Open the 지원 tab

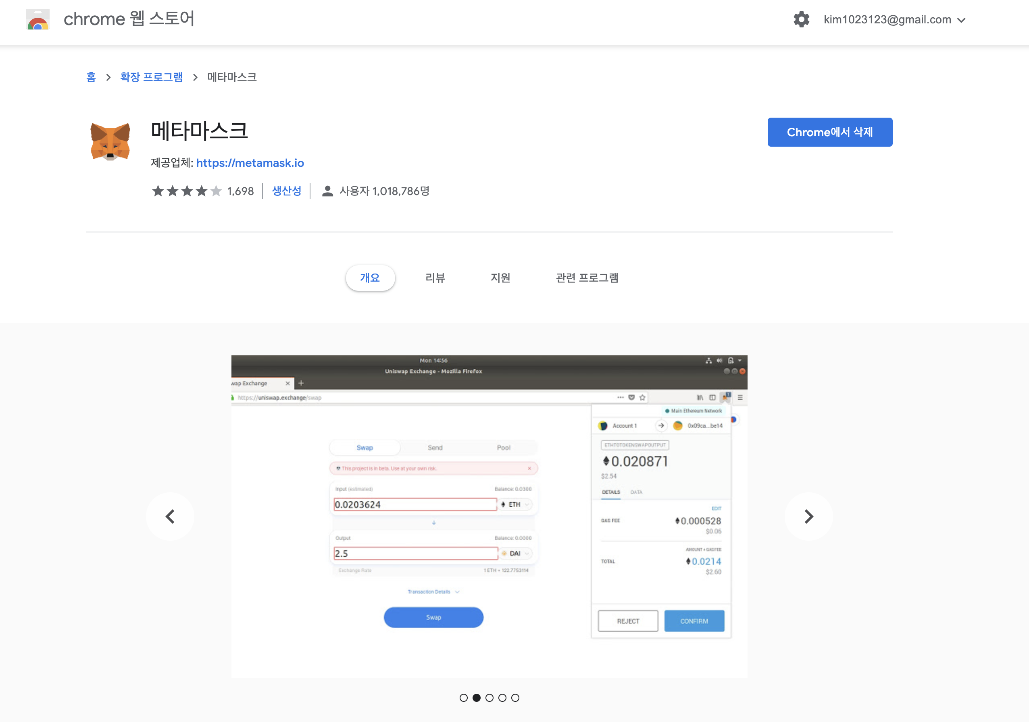point(500,278)
